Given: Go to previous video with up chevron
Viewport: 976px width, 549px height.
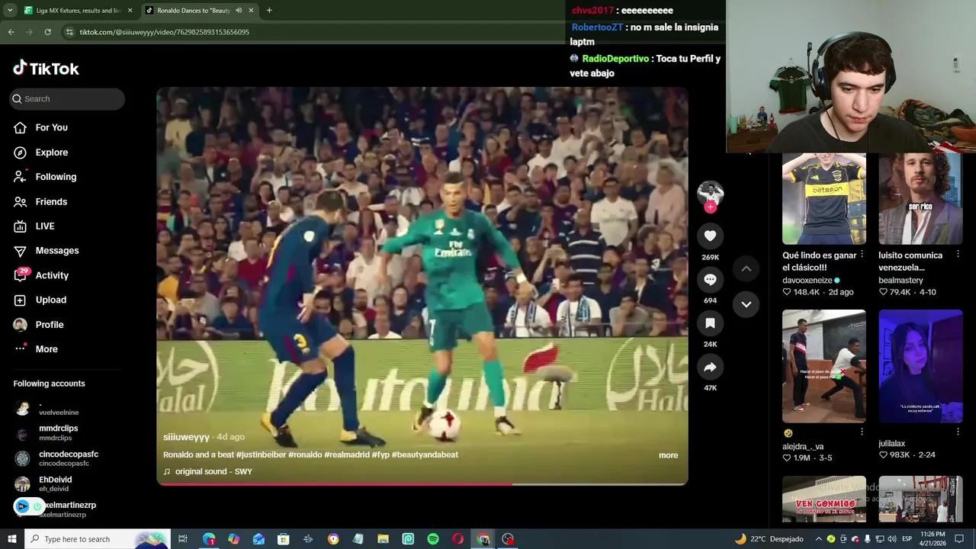Looking at the screenshot, I should [x=746, y=268].
